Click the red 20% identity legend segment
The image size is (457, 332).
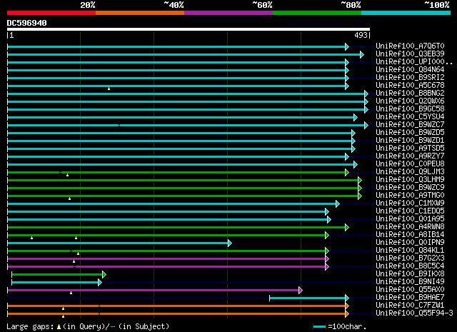[51, 13]
